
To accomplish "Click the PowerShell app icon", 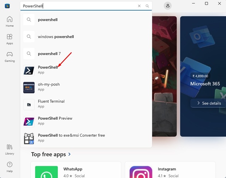I will tap(29, 71).
